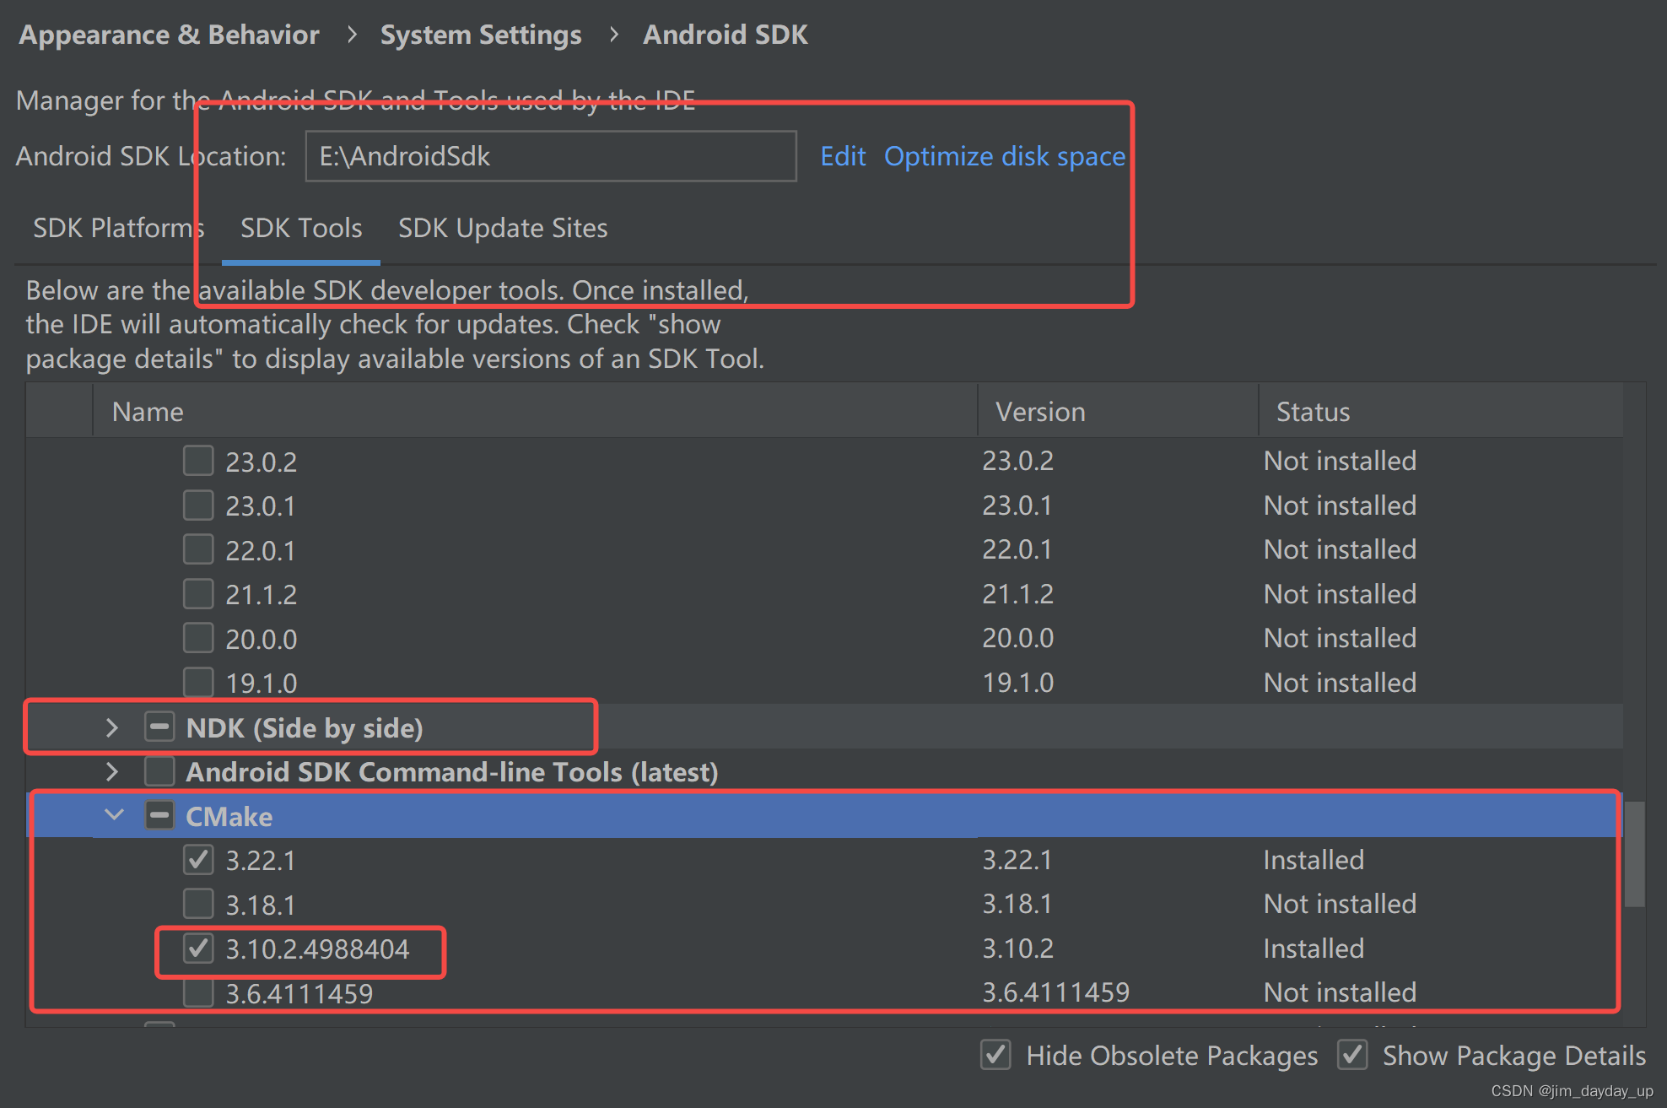Click Optimize disk space link
The width and height of the screenshot is (1667, 1108).
pyautogui.click(x=1005, y=156)
